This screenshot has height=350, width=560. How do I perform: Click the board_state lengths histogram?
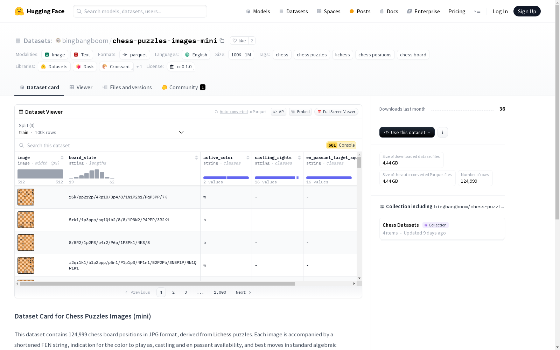click(x=92, y=174)
